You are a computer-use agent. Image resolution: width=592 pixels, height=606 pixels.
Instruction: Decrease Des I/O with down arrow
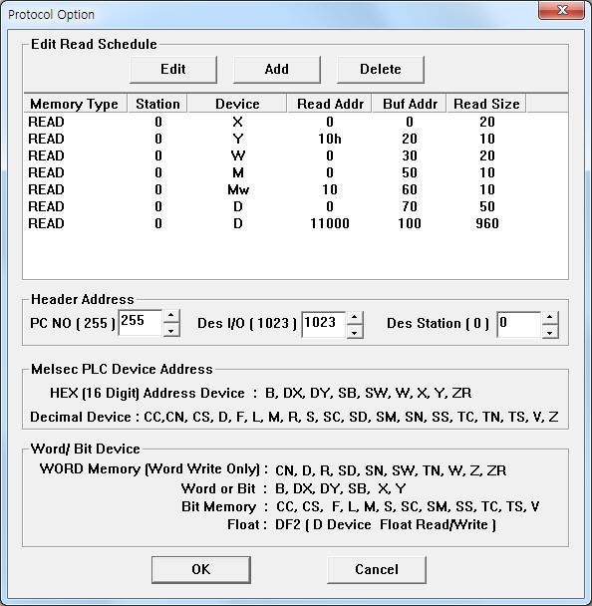tap(355, 332)
